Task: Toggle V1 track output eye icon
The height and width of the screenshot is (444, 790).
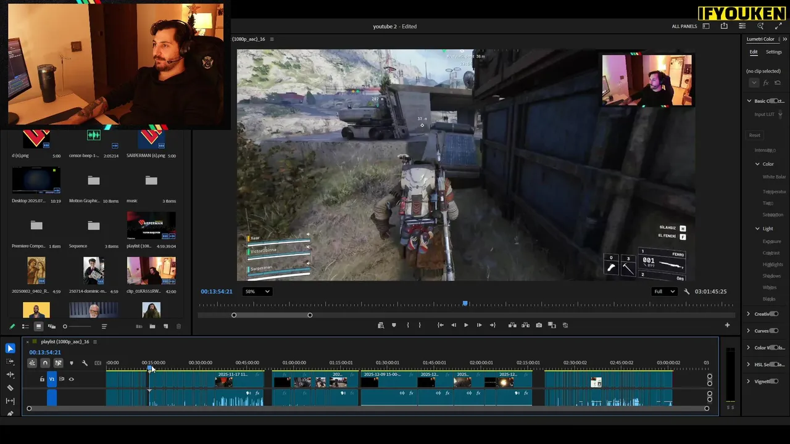Action: (x=71, y=379)
